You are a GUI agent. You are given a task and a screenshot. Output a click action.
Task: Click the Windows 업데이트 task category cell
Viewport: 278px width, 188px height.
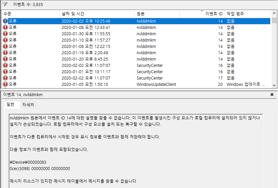(246, 84)
